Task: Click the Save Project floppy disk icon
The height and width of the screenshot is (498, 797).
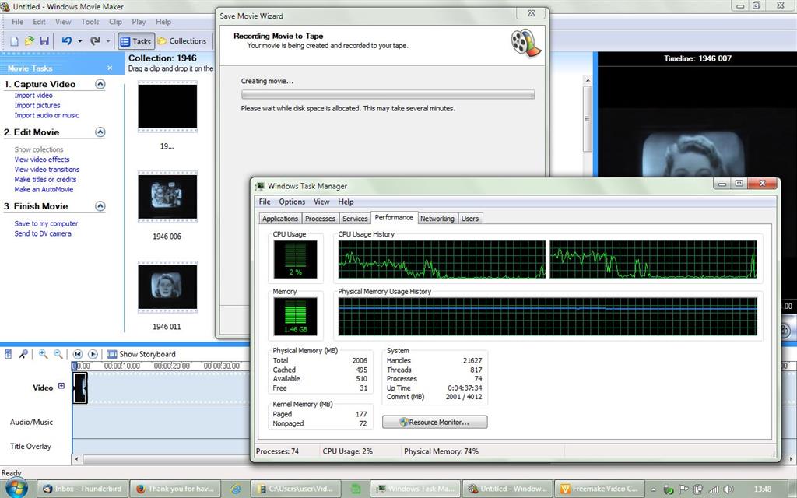Action: (44, 41)
